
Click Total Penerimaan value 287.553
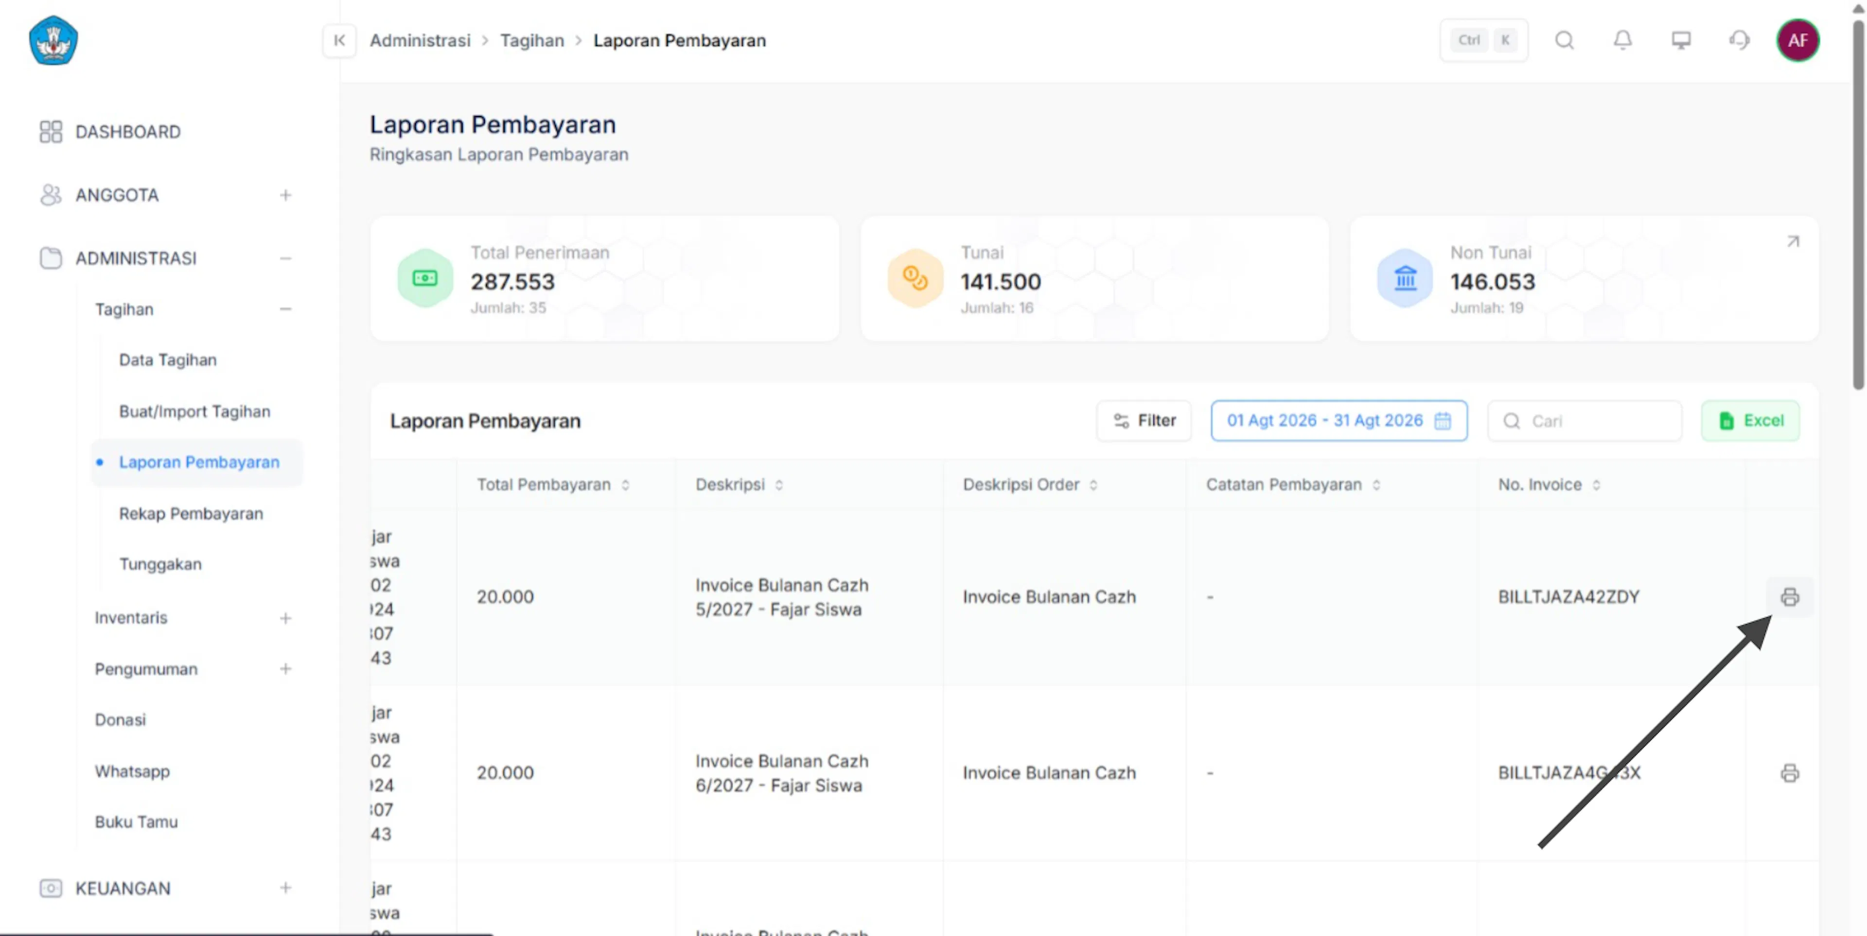point(512,282)
